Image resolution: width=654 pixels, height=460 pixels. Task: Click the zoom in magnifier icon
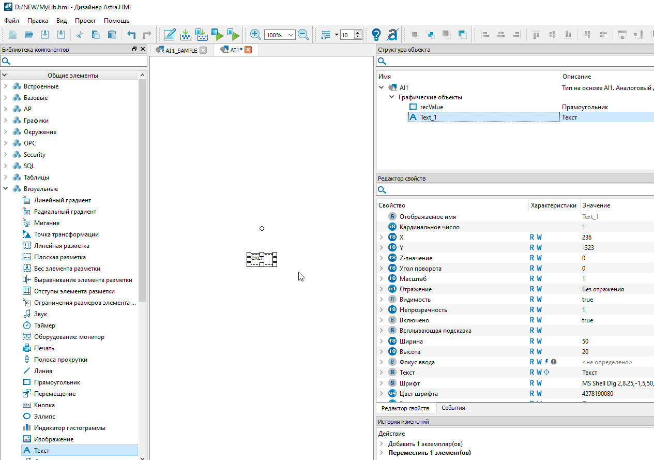(255, 35)
